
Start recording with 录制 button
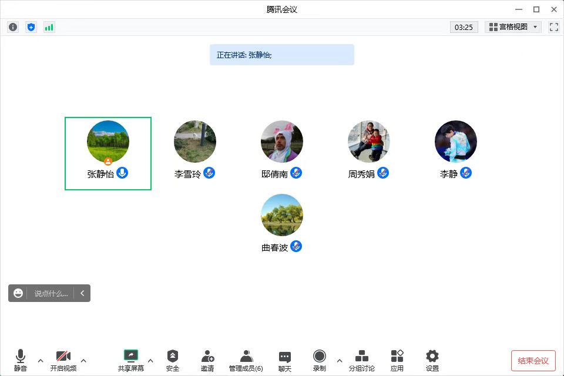[319, 360]
